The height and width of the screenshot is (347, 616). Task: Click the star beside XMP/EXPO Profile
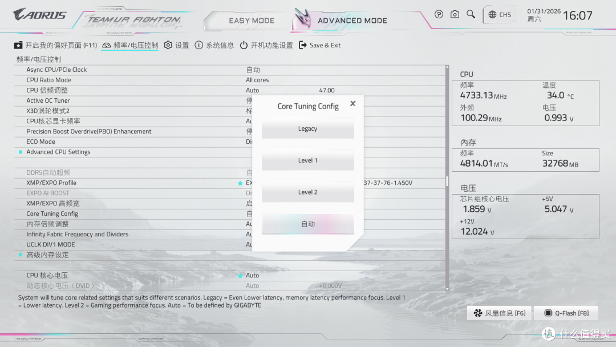pos(240,183)
